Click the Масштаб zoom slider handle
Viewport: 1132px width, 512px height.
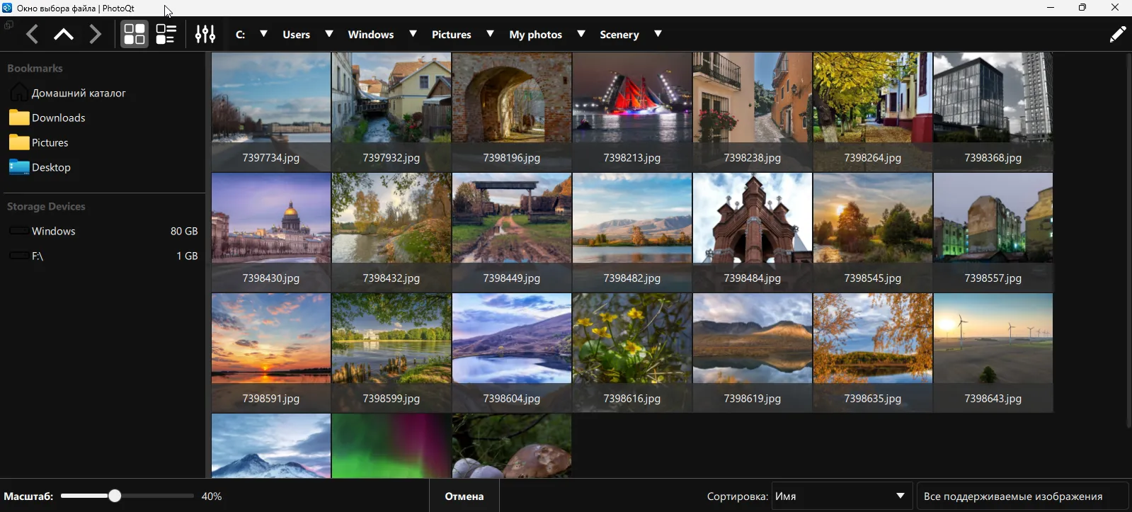[115, 496]
